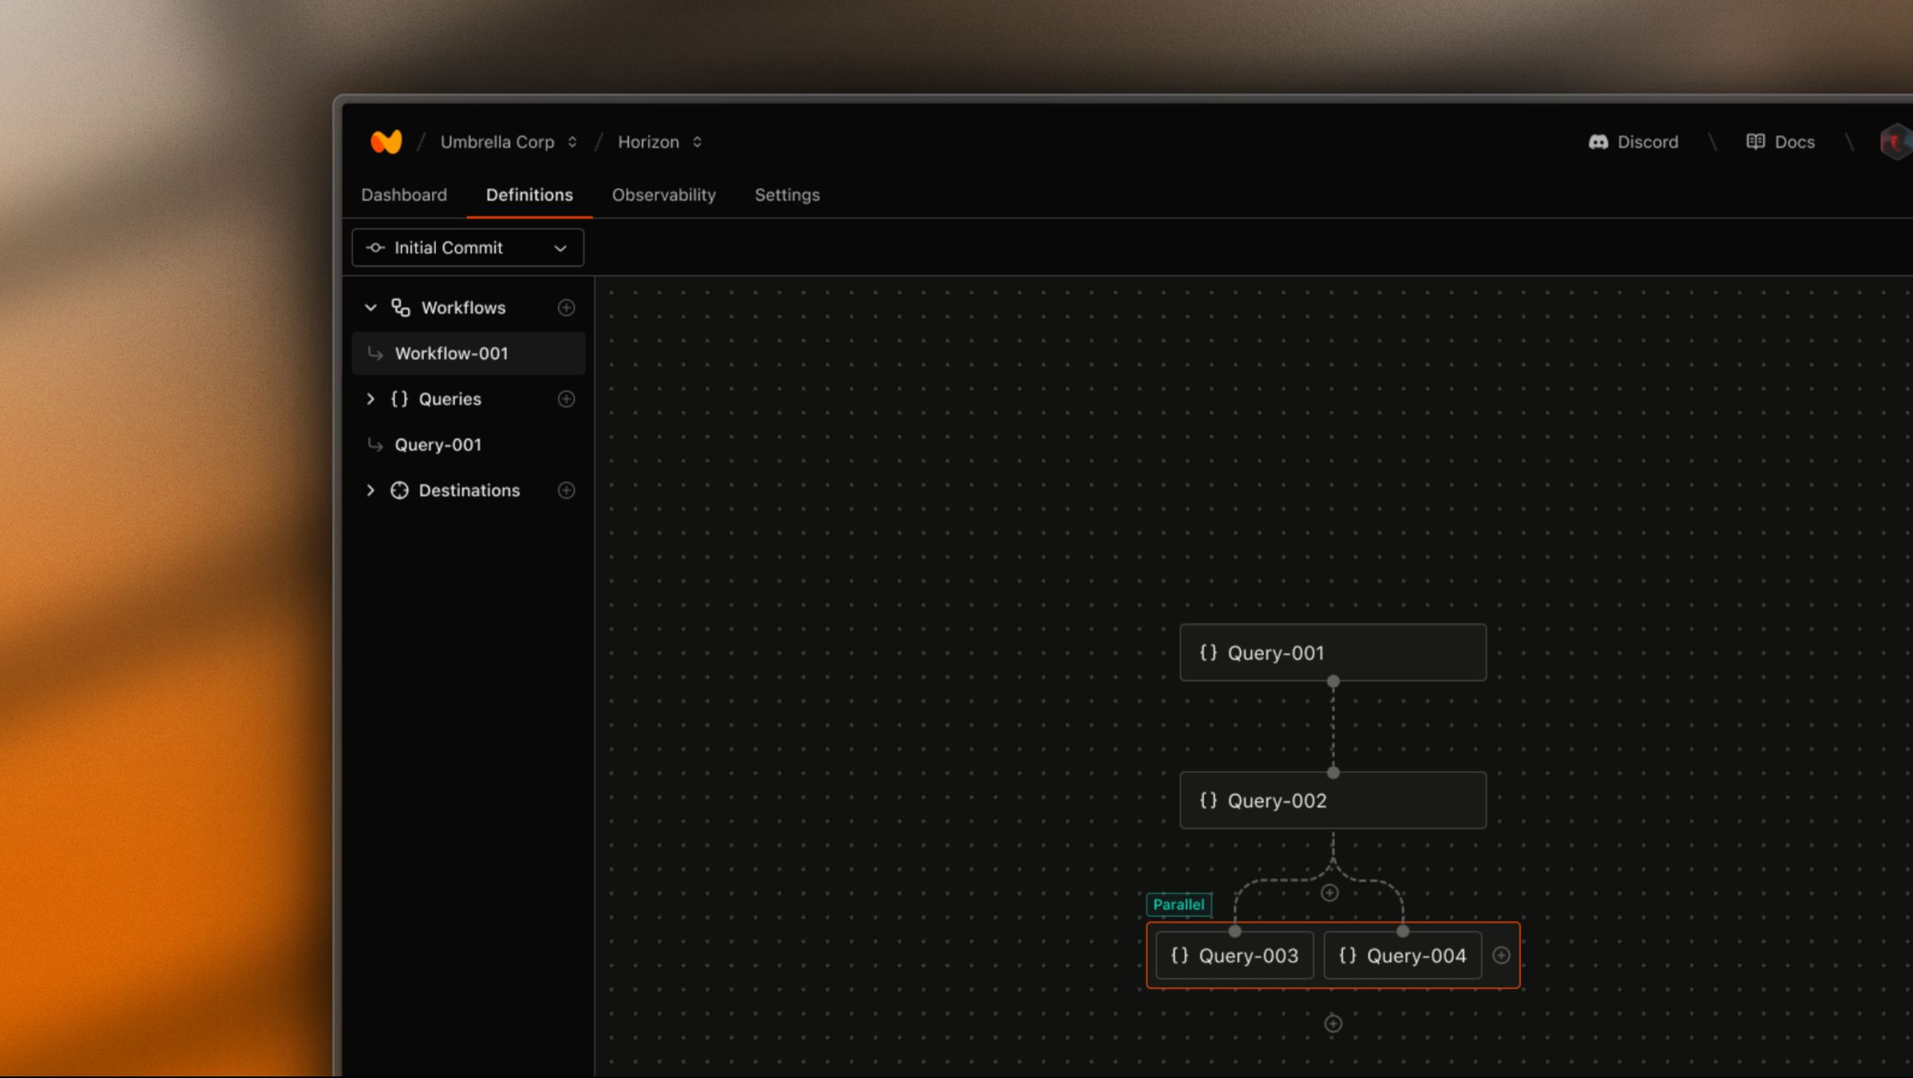Add a new destination with plus icon
Viewport: 1913px width, 1078px height.
coord(566,490)
